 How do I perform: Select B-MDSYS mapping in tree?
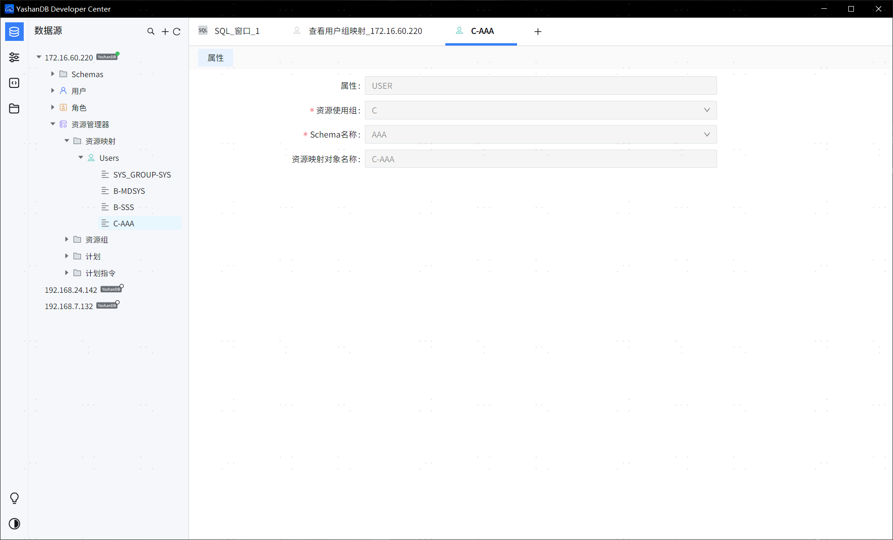click(x=129, y=191)
